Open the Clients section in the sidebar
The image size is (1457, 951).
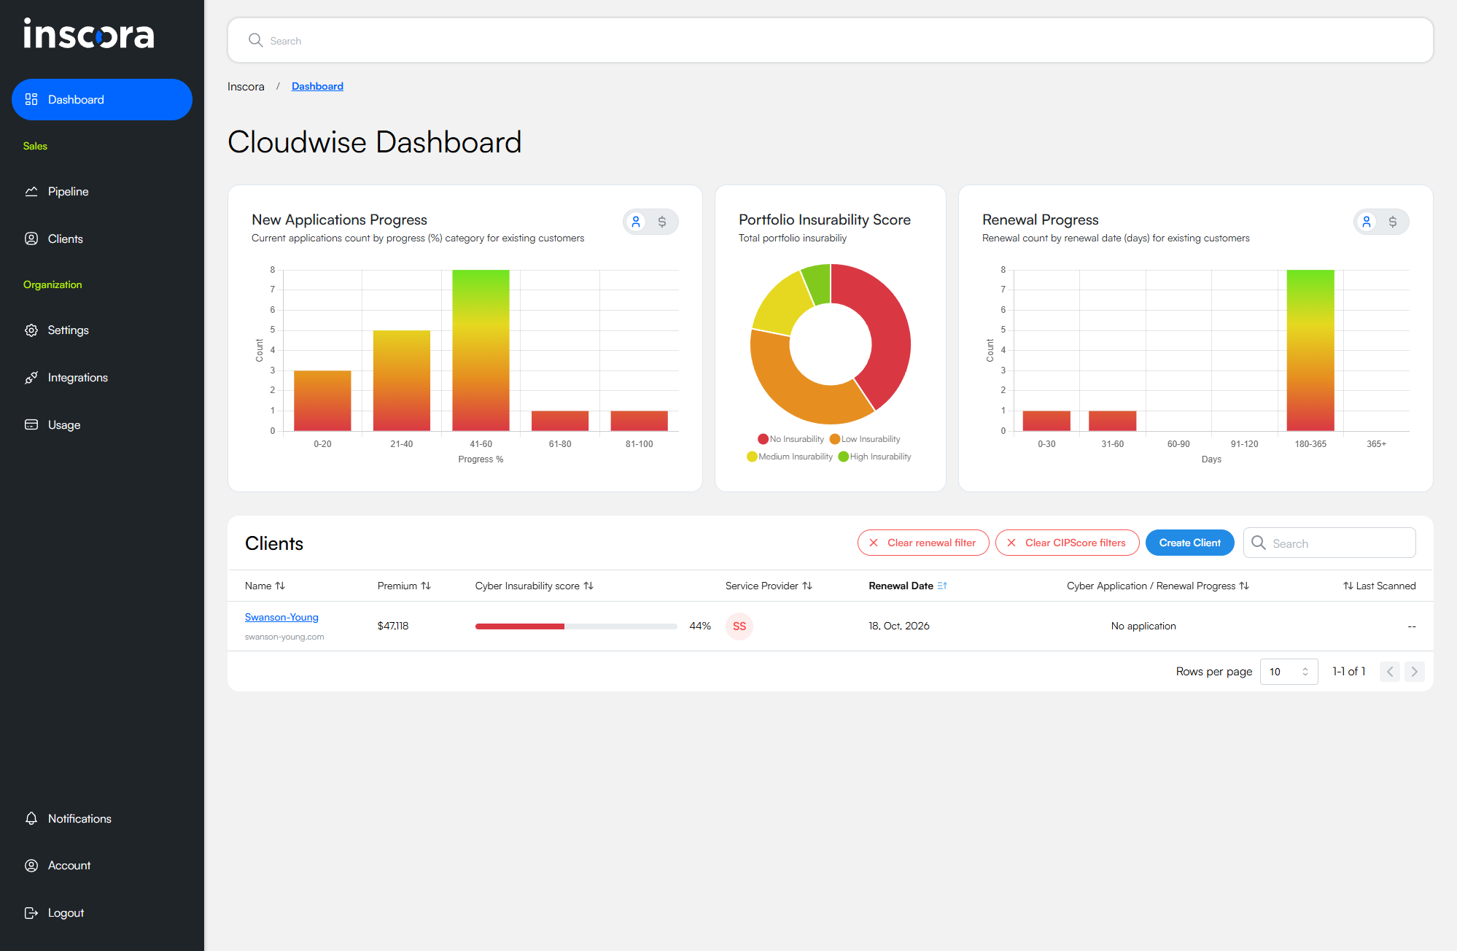tap(66, 238)
